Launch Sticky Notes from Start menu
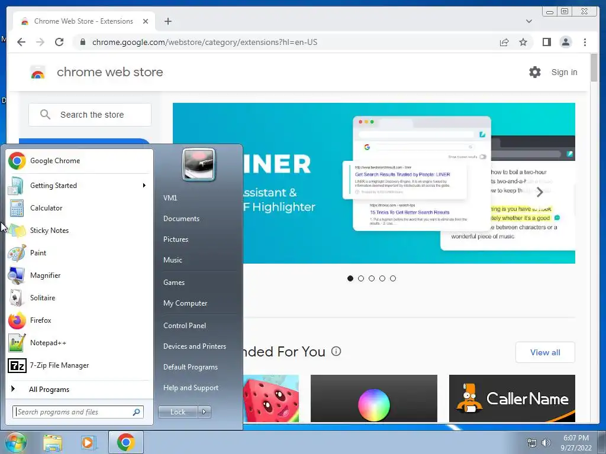This screenshot has width=606, height=454. click(x=79, y=230)
